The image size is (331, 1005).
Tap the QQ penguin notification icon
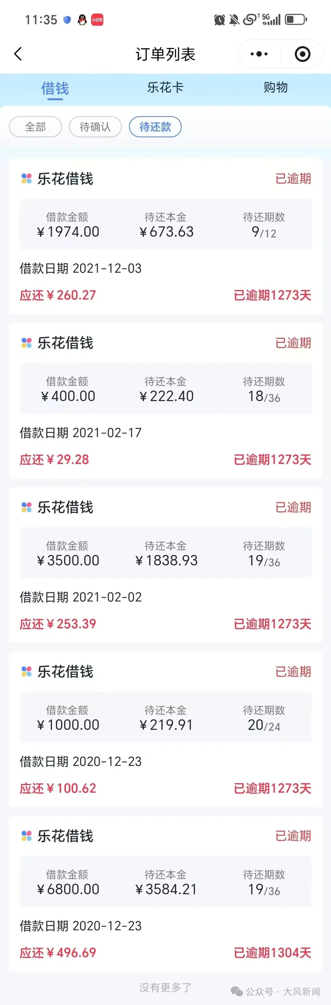point(82,20)
